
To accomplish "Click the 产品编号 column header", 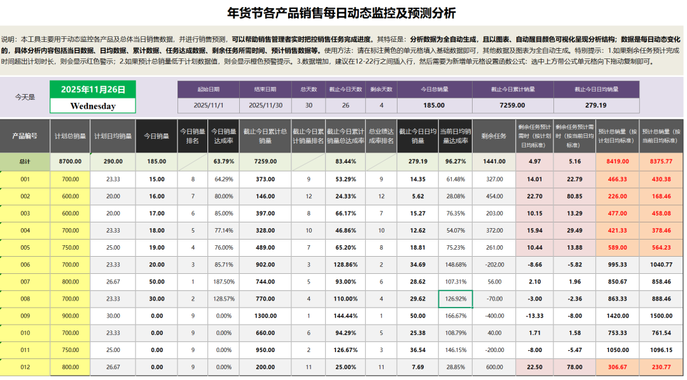I will coord(25,135).
